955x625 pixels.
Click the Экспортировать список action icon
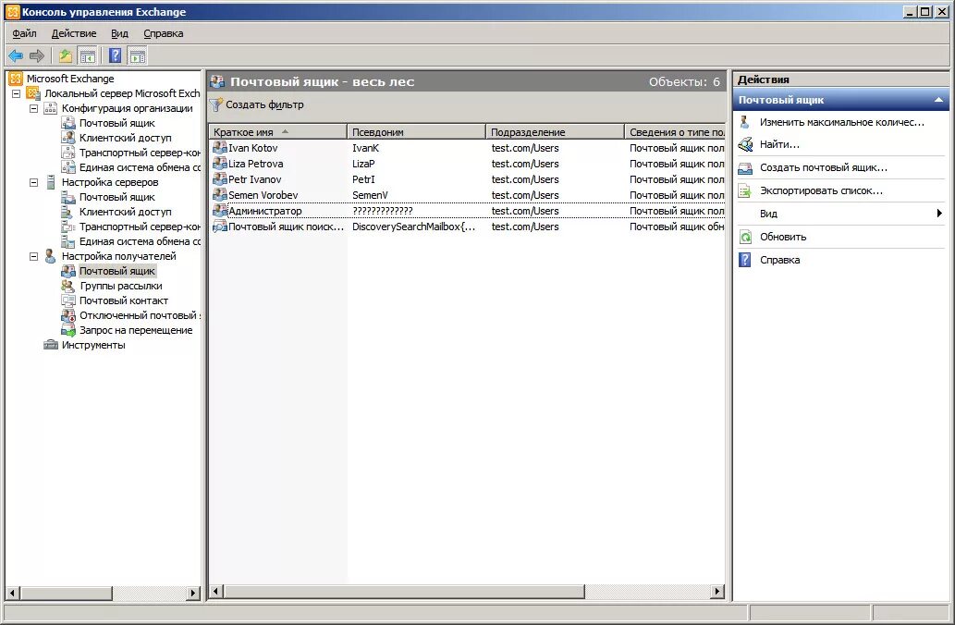[745, 190]
